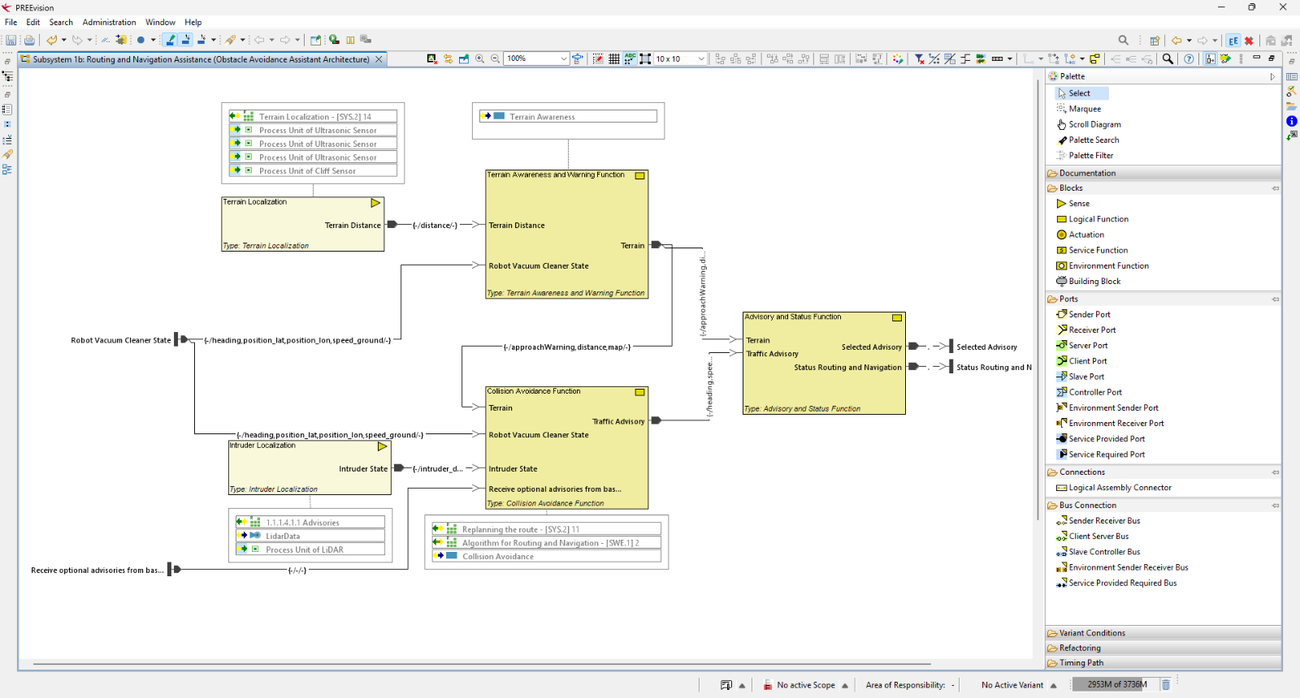Click the horizontal diagram scrollbar
The image size is (1300, 698).
pyautogui.click(x=481, y=664)
